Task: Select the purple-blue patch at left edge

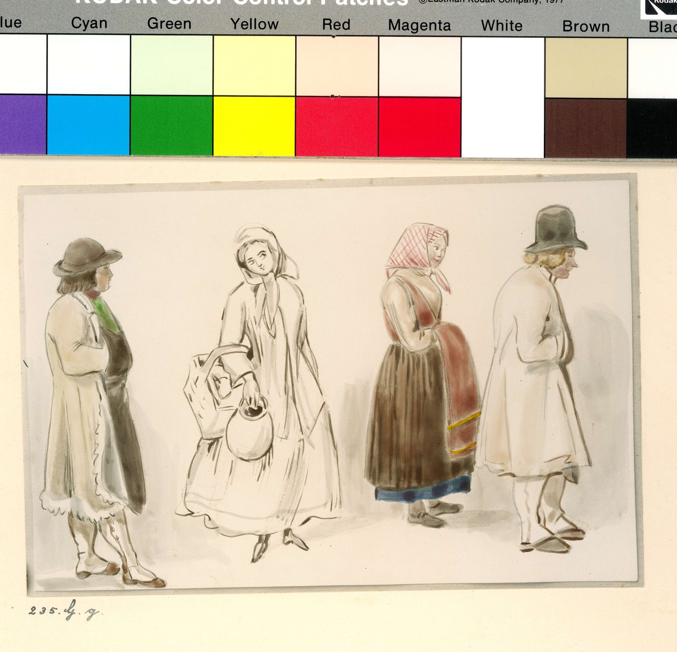Action: pos(23,124)
